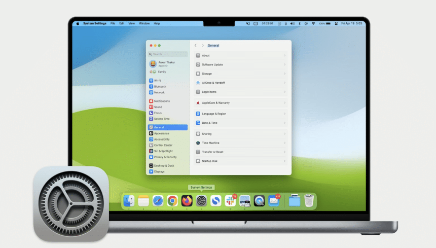Screen dimensions: 436x248
Task: Open Displays in sidebar
Action: click(x=168, y=171)
